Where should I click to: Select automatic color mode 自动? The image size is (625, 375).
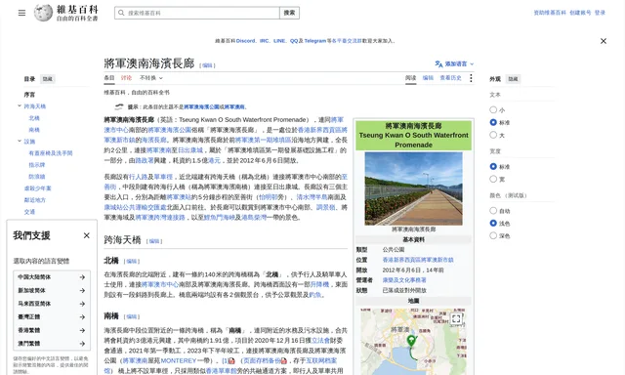pyautogui.click(x=493, y=210)
